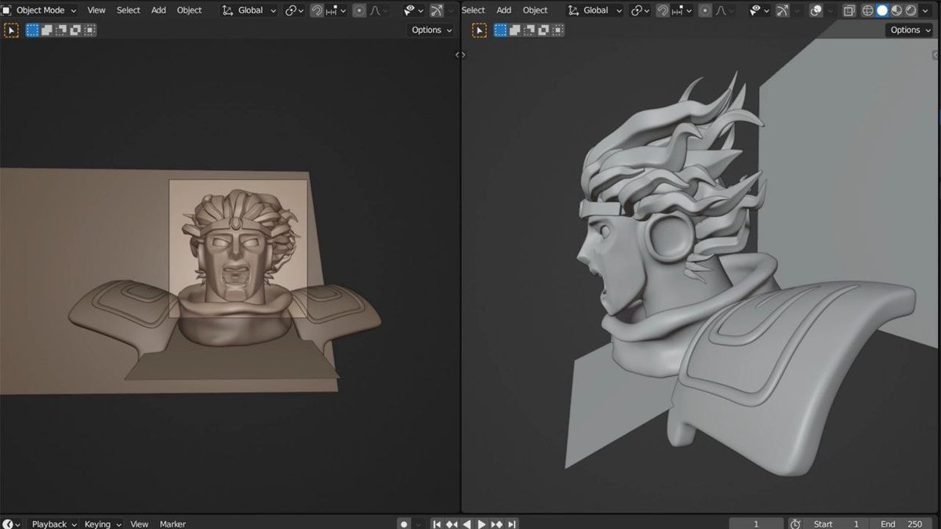
Task: Open snap options dropdown in left viewport
Action: click(x=336, y=10)
